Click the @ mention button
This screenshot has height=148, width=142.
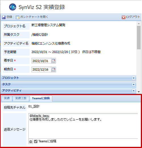(x=31, y=141)
